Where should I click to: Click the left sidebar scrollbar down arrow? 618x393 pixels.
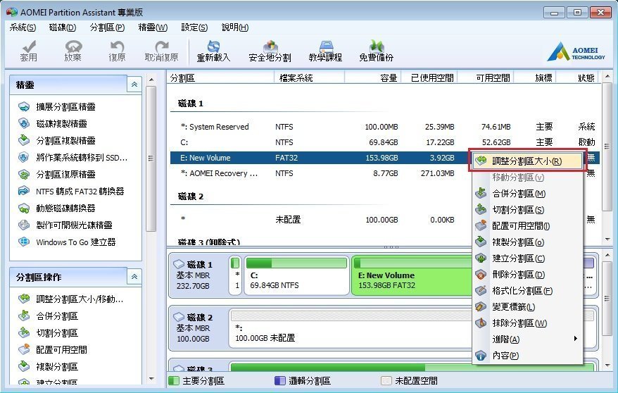151,379
